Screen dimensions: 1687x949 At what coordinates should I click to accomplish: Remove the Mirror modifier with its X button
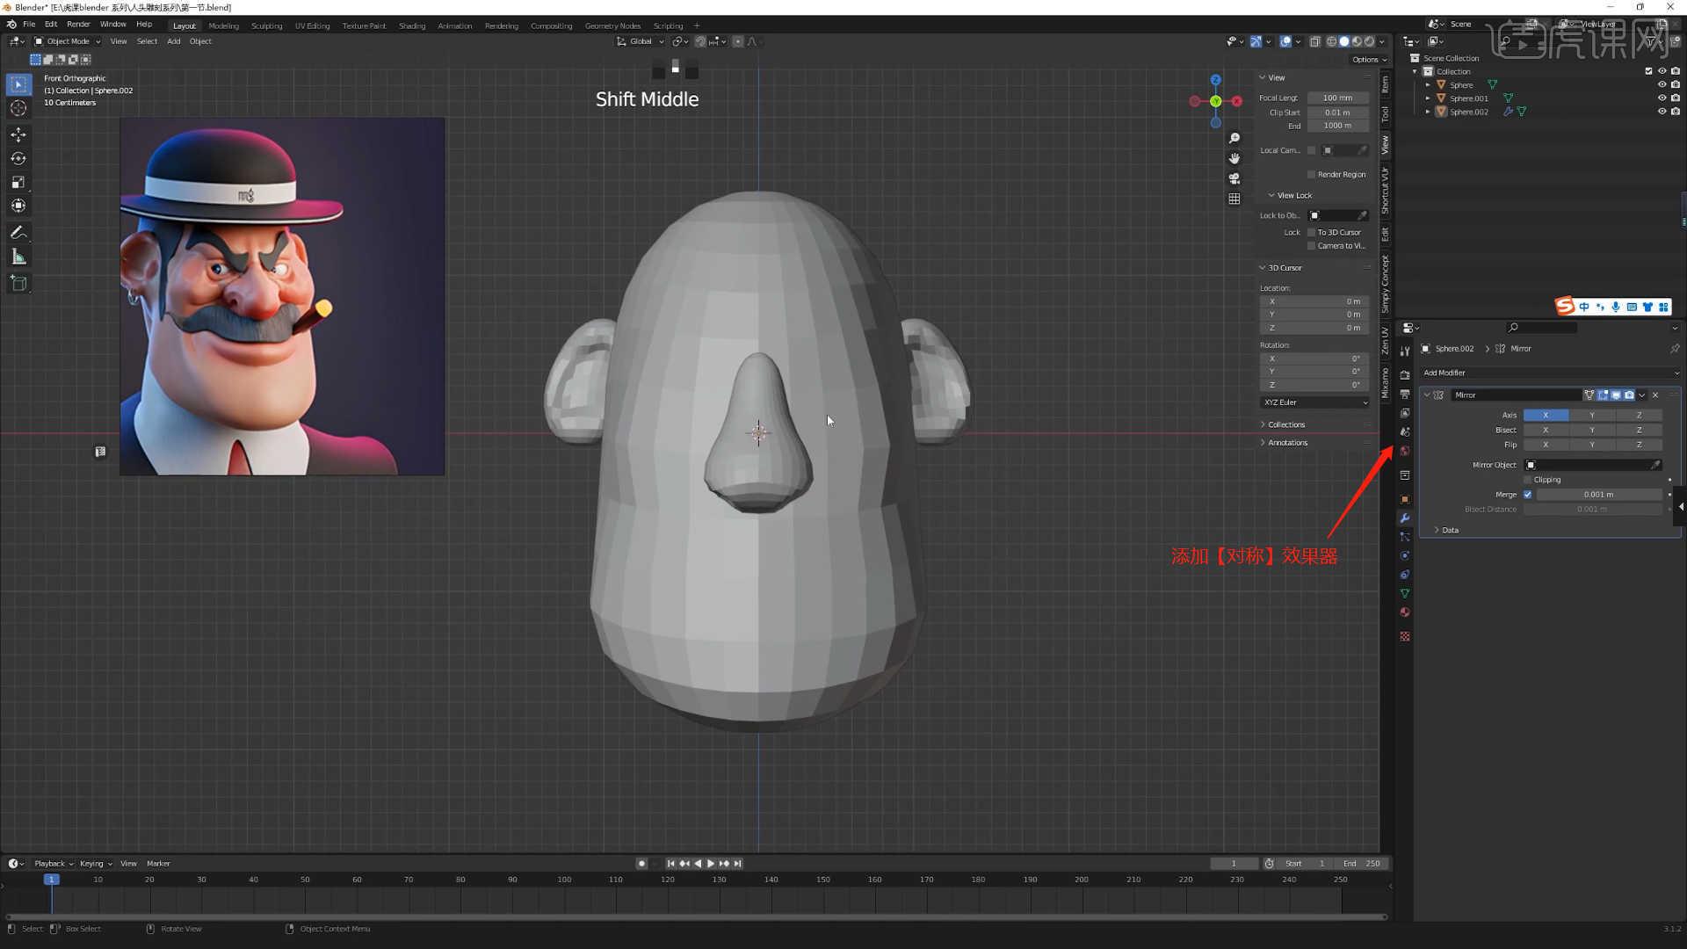(1655, 395)
